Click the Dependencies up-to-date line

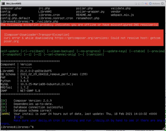[33, 104]
